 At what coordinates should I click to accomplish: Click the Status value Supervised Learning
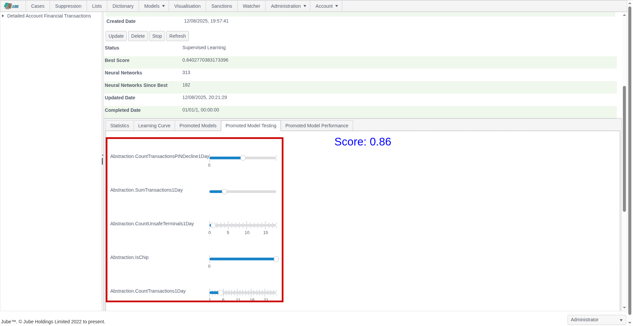click(204, 47)
